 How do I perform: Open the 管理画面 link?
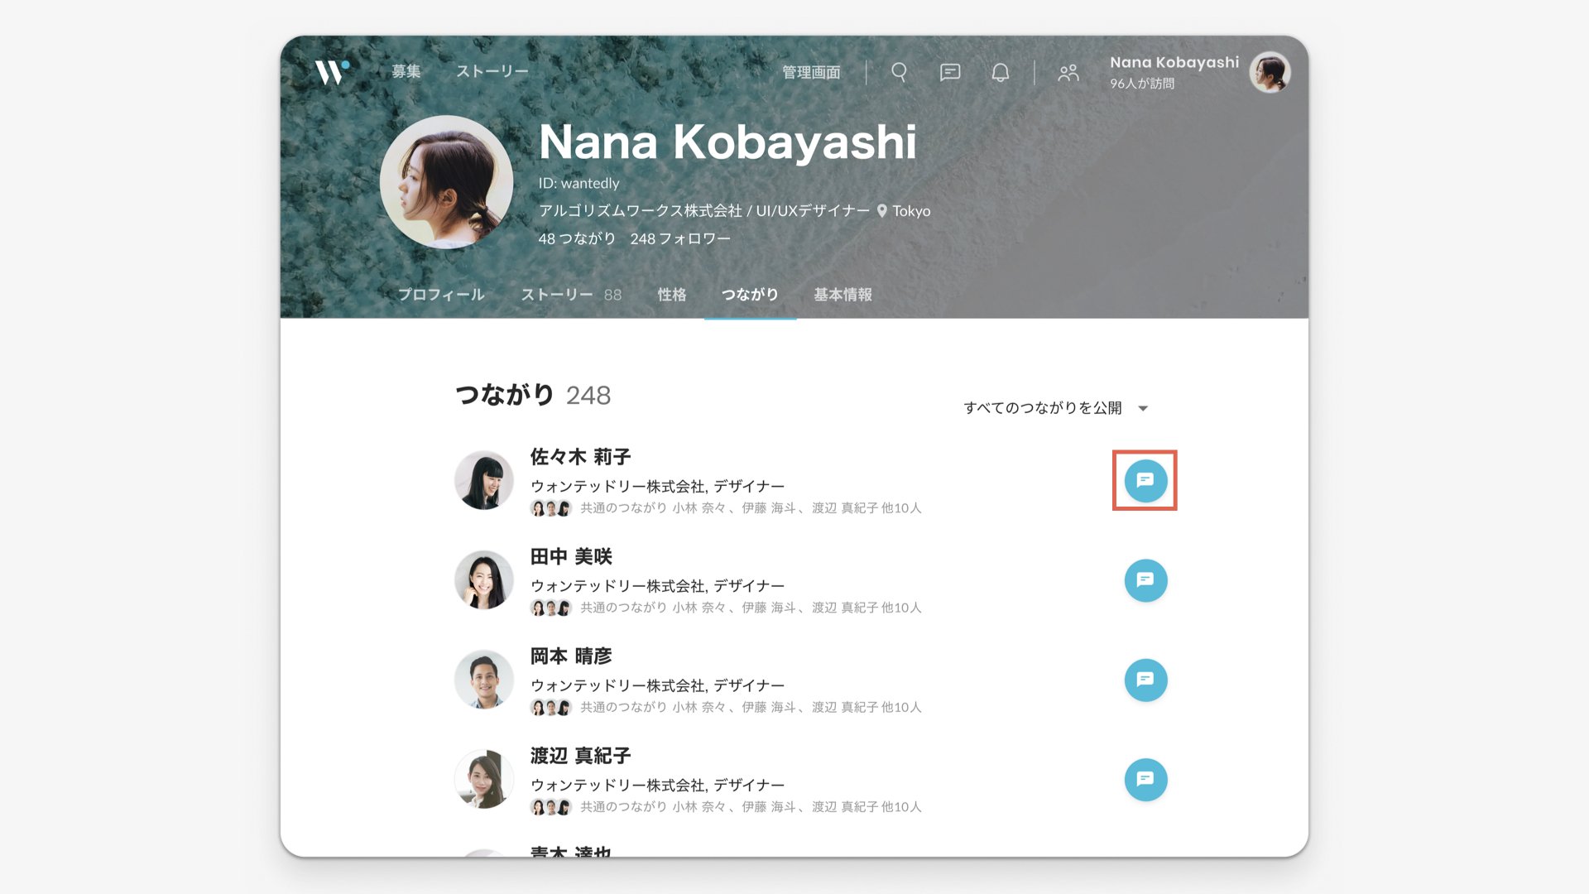[x=811, y=73]
